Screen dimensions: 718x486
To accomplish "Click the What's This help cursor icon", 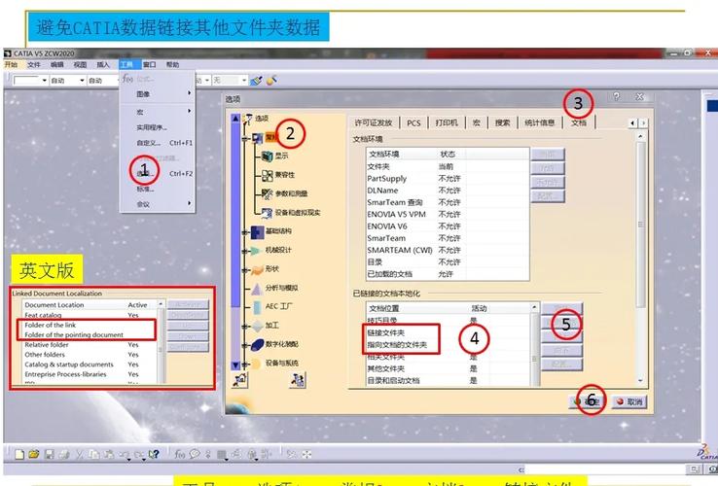I will (154, 454).
